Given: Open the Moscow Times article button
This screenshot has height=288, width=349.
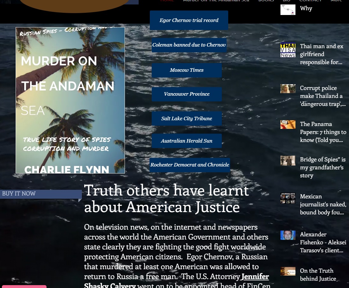Looking at the screenshot, I should (x=186, y=70).
